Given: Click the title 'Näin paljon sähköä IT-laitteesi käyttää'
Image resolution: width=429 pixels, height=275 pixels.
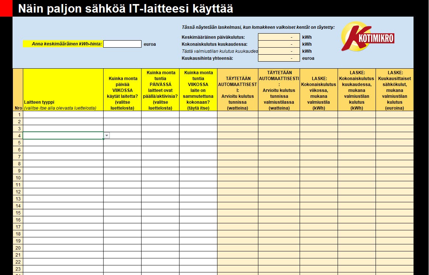Looking at the screenshot, I should (x=126, y=8).
